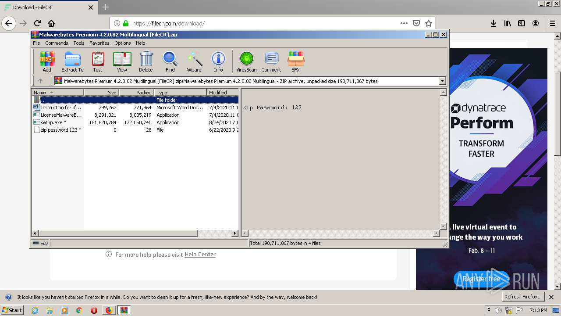Open Firefox Library icon
Image resolution: width=561 pixels, height=316 pixels.
(508, 23)
